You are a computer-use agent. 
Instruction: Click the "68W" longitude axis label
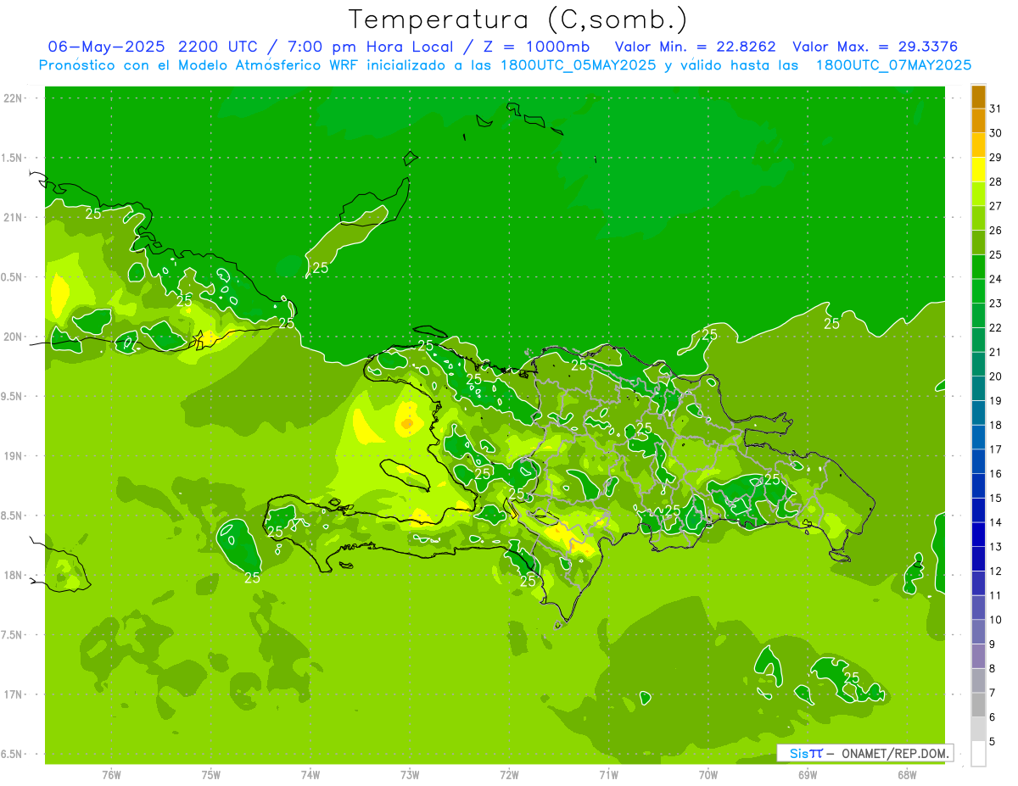click(907, 775)
